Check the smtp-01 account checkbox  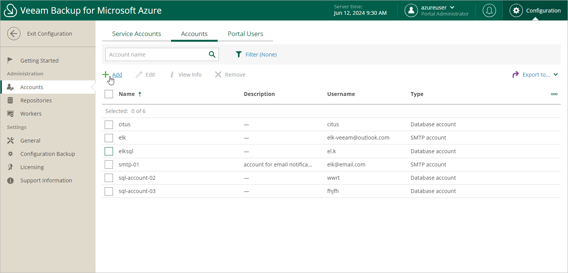tap(109, 165)
